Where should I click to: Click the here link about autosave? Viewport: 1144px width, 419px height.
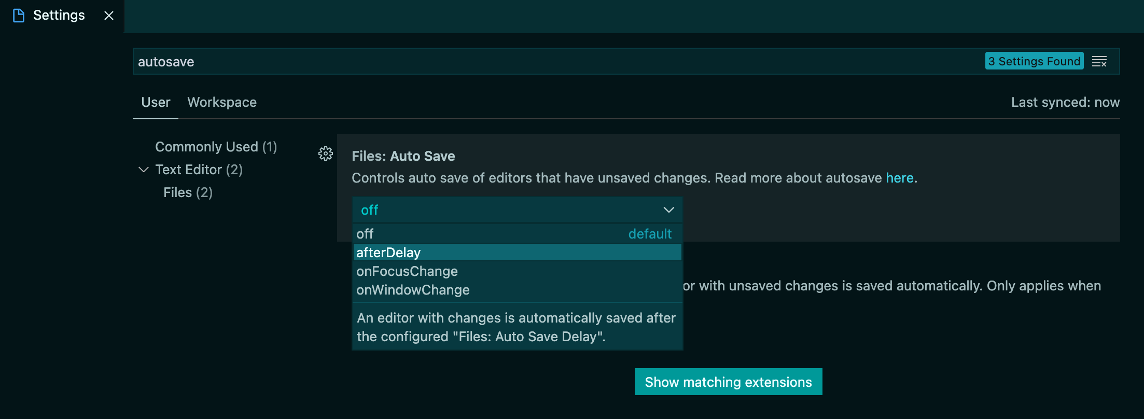(x=900, y=178)
